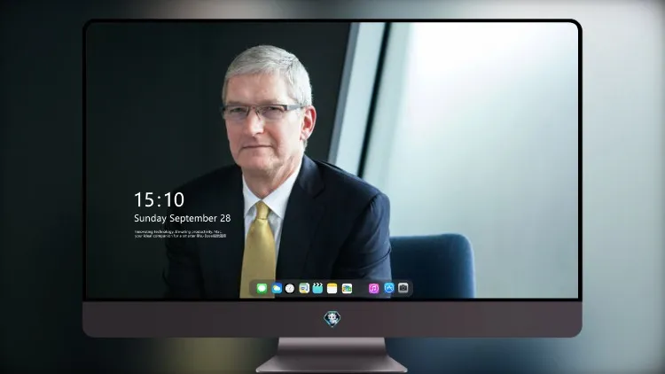The height and width of the screenshot is (374, 665).
Task: Open the yellow Notes app
Action: click(332, 288)
